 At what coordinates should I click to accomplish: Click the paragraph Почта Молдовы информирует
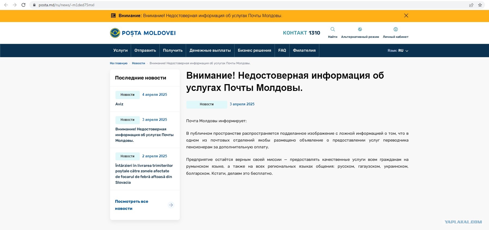(216, 121)
